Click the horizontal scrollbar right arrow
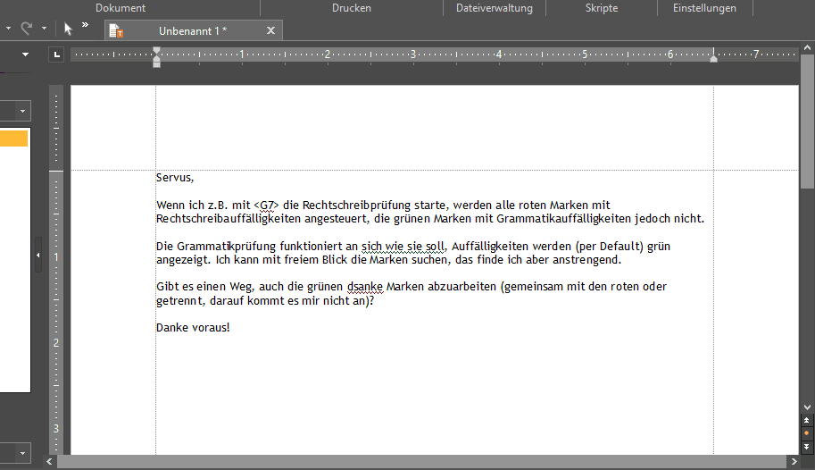The height and width of the screenshot is (470, 815). pyautogui.click(x=794, y=462)
